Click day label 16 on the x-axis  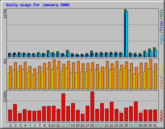tap(82, 125)
